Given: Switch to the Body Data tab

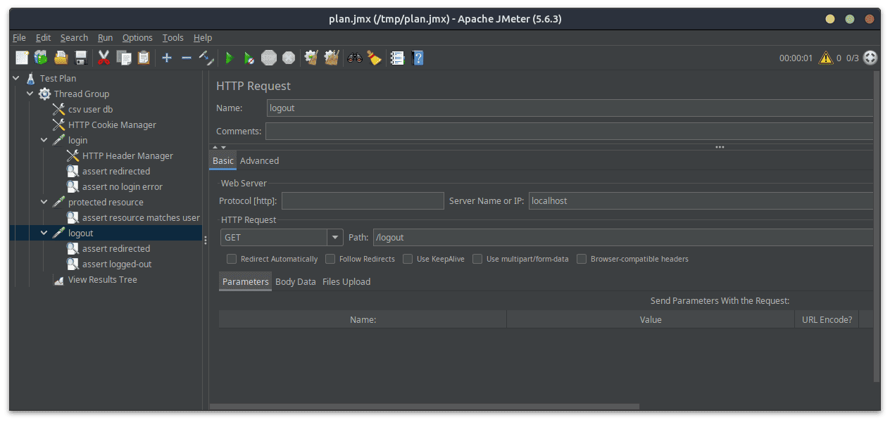Looking at the screenshot, I should coord(295,282).
